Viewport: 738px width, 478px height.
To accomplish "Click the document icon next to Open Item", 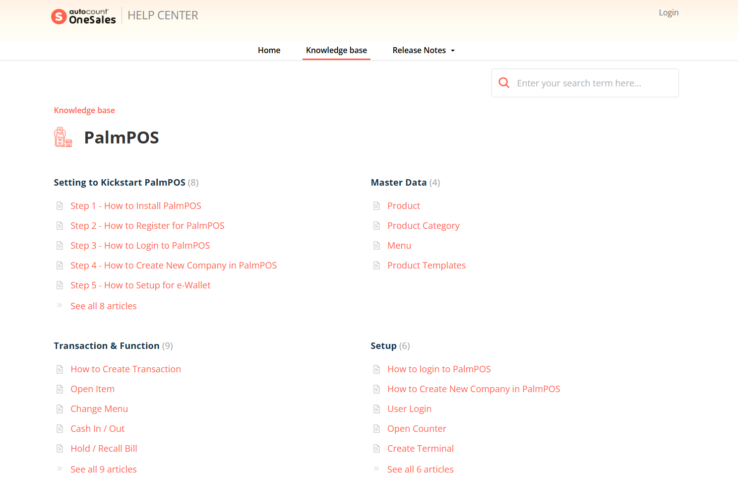I will (60, 389).
